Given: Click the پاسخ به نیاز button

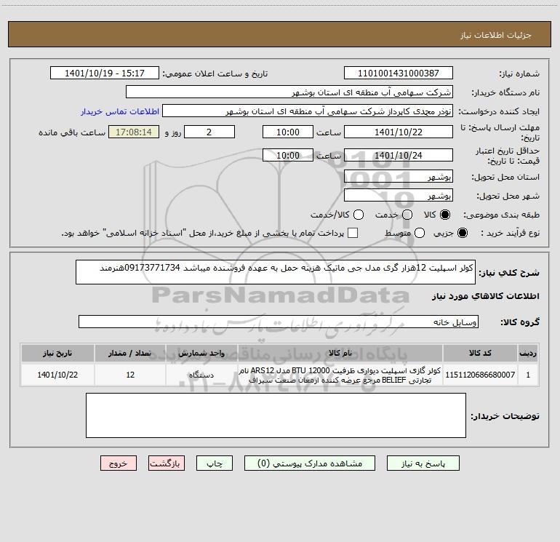Looking at the screenshot, I should [423, 463].
